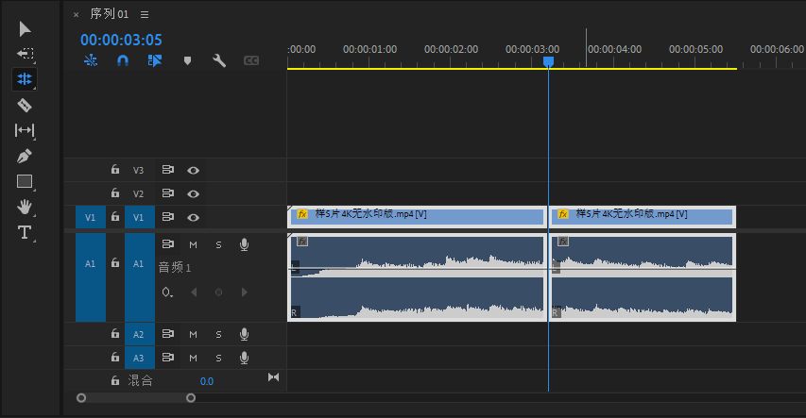The height and width of the screenshot is (418, 806).
Task: Click the 00:00:03:05 timecode field
Action: (121, 40)
